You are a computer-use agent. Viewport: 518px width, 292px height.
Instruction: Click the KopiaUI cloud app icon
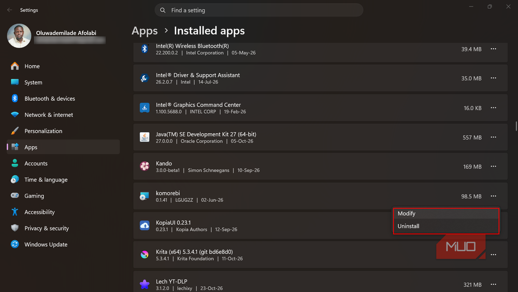pyautogui.click(x=145, y=226)
